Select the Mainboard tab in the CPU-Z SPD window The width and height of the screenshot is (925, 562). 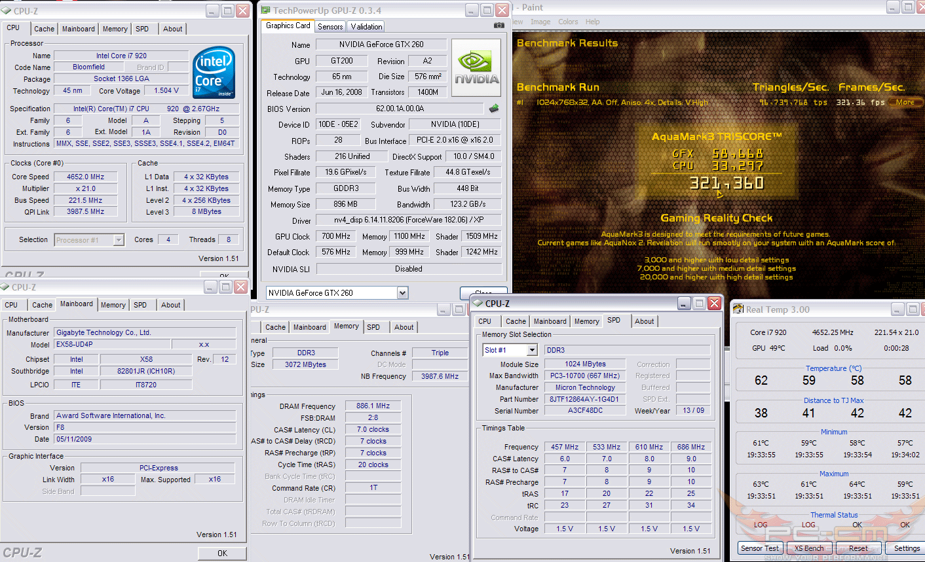click(550, 321)
